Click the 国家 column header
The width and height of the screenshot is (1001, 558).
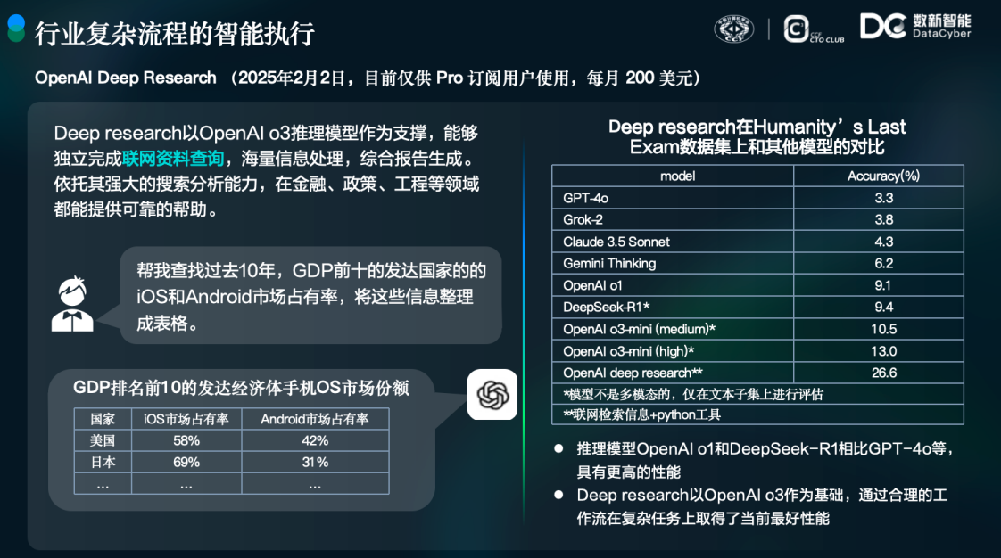pos(103,419)
